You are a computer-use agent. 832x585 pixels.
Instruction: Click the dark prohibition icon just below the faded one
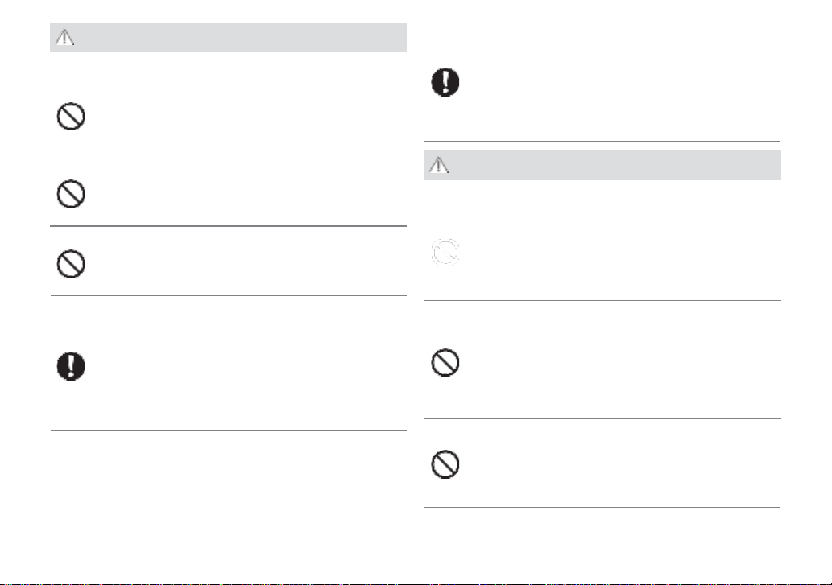click(445, 362)
